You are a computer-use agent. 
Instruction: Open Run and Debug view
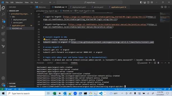[3, 27]
